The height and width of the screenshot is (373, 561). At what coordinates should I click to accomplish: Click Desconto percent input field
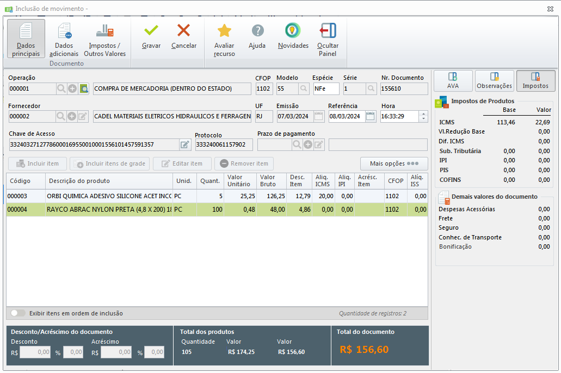tap(73, 352)
